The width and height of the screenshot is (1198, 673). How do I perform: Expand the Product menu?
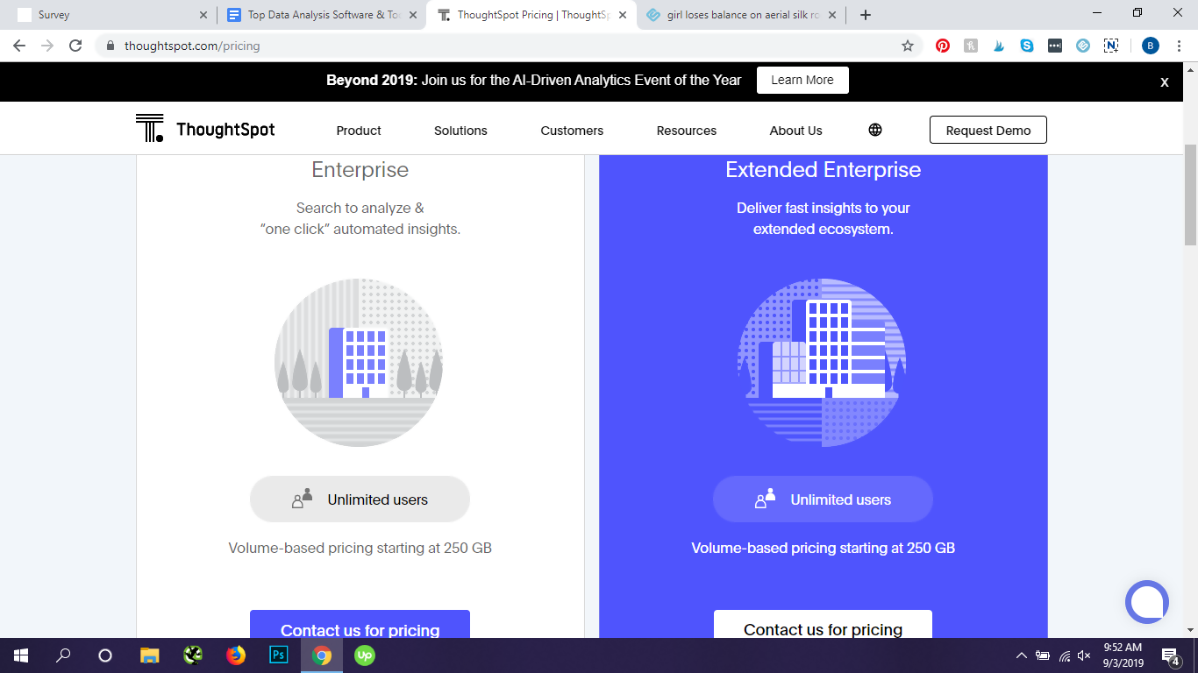(359, 131)
